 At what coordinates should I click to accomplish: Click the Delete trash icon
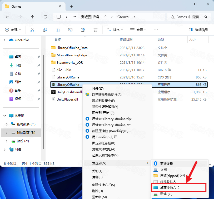click(95, 30)
